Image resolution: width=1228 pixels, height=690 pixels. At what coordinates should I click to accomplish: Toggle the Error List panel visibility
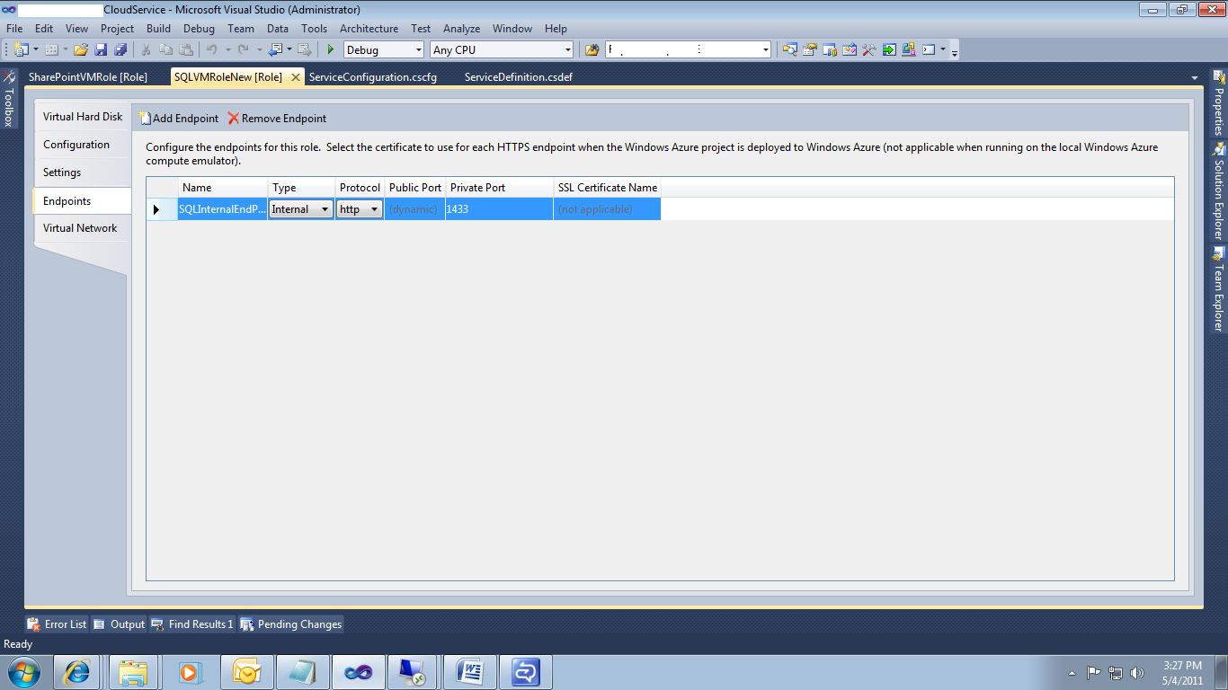[56, 624]
